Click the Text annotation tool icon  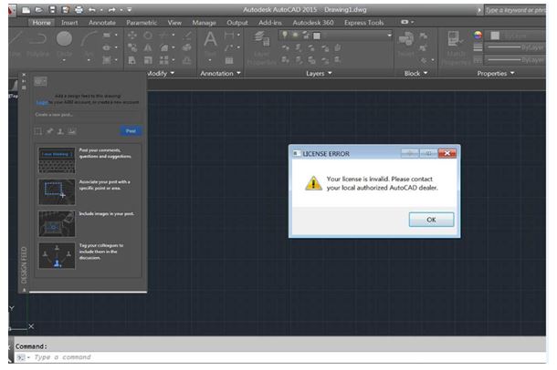210,41
